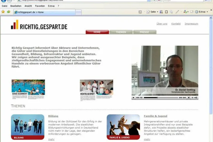Show more toolbar items via double chevron
This screenshot has width=213, height=142.
211,10
